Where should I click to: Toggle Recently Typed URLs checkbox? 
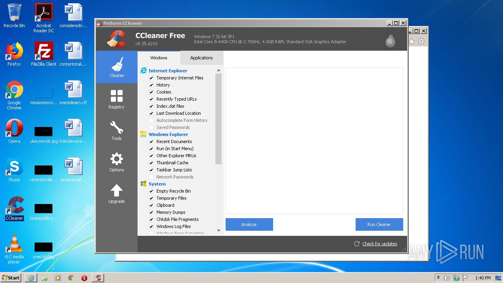151,99
